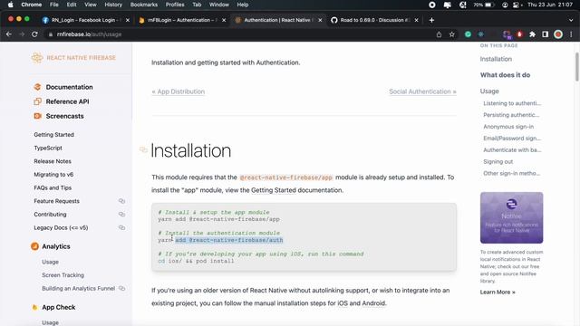Click the anchor link icon beside Installation heading
Screen dimensions: 580x326
[143, 149]
